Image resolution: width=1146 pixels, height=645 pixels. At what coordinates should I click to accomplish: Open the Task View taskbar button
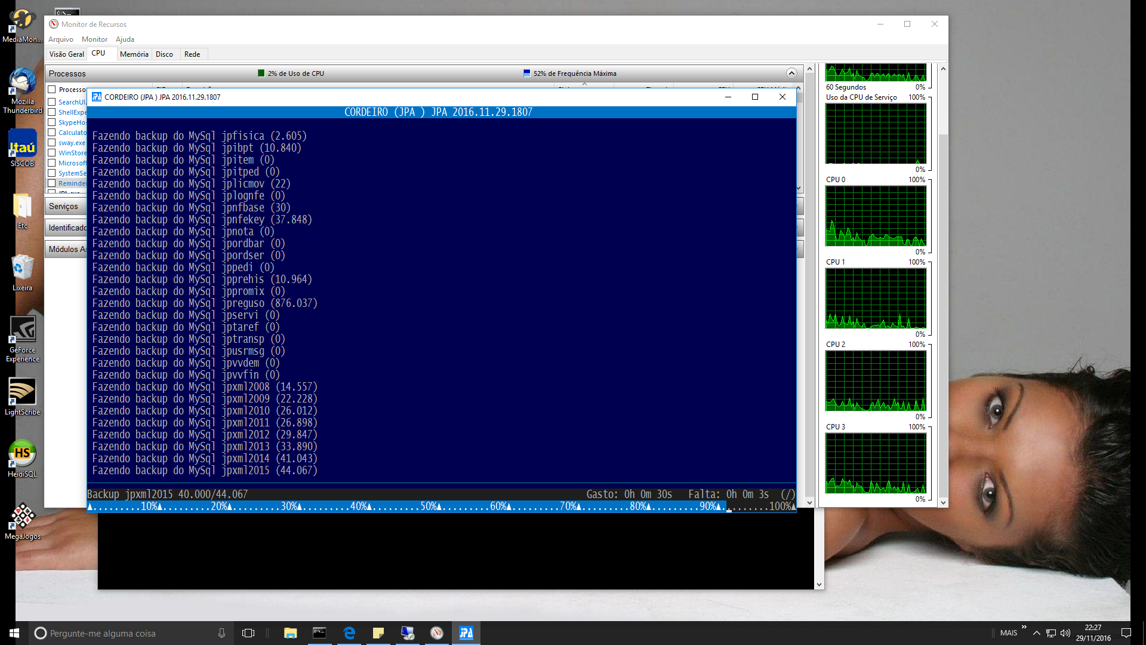pyautogui.click(x=248, y=633)
